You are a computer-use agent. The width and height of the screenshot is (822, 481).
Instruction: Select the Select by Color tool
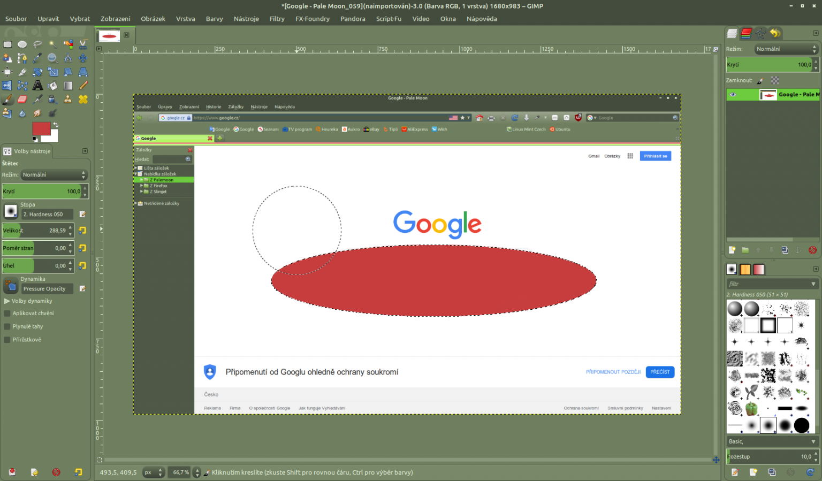pos(68,44)
